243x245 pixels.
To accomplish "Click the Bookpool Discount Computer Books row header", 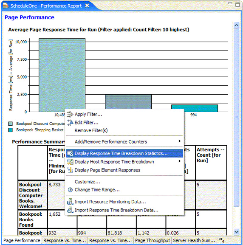I will tap(33, 195).
